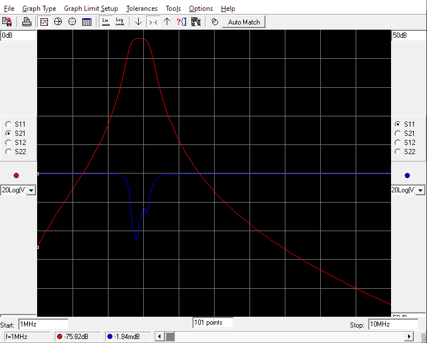Open the Tolerances menu
The image size is (427, 343).
142,9
